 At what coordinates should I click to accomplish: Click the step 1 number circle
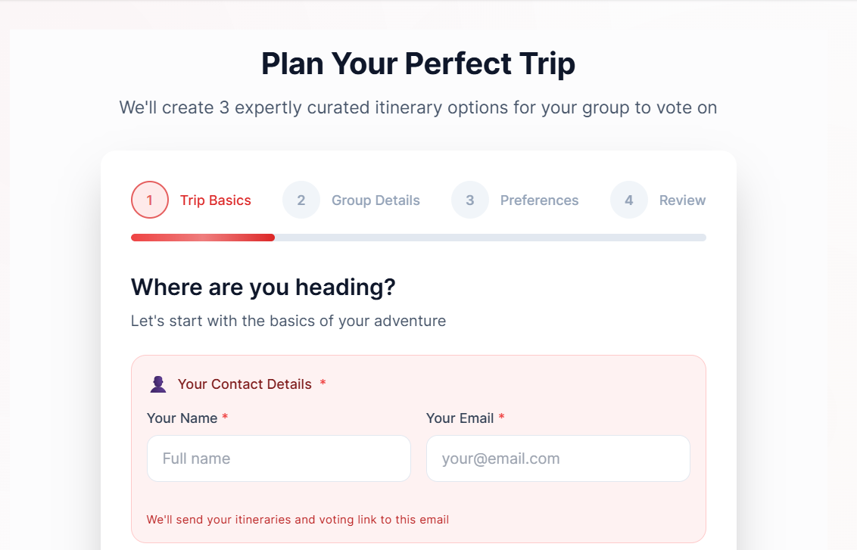click(150, 200)
